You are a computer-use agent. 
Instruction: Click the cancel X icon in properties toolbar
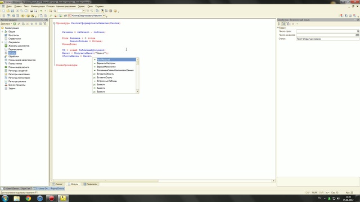293,24
